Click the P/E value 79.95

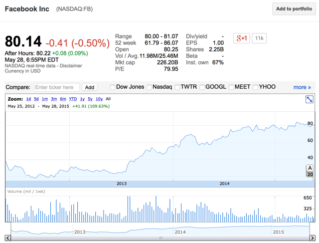(x=171, y=69)
